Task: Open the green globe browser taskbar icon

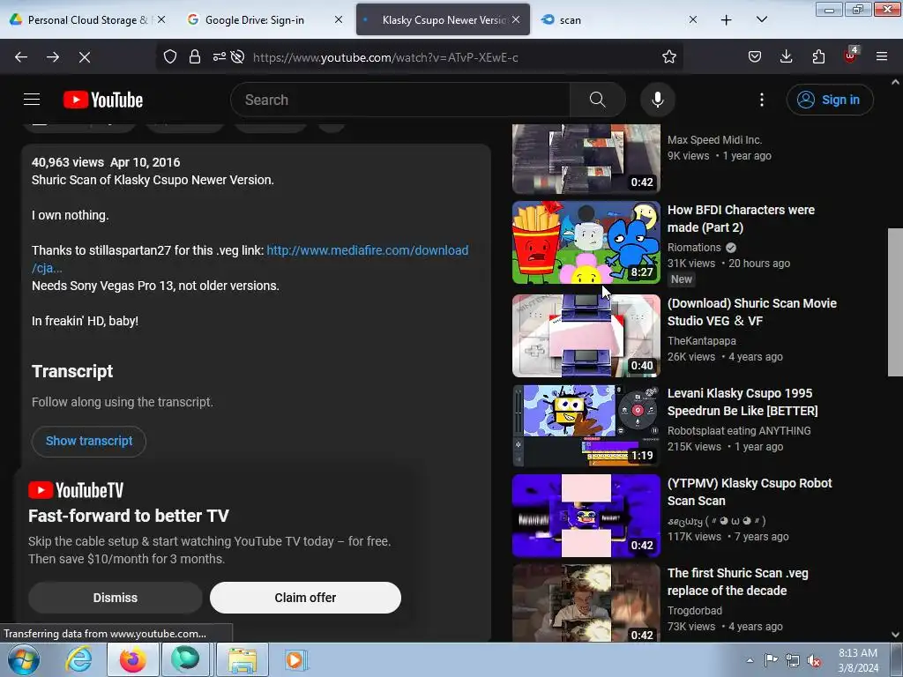Action: click(185, 659)
